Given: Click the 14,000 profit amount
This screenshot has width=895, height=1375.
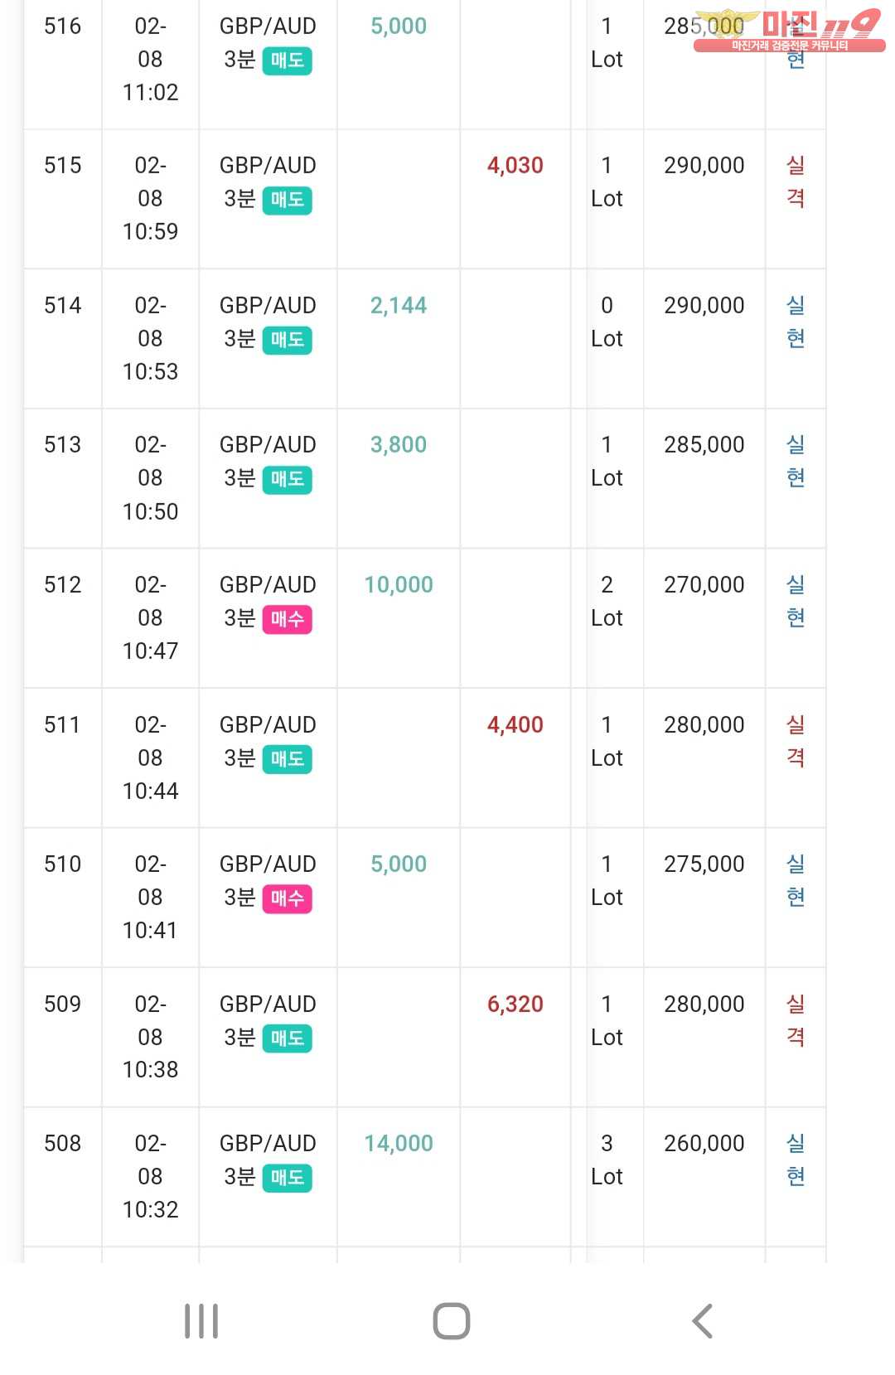Looking at the screenshot, I should tap(399, 1144).
